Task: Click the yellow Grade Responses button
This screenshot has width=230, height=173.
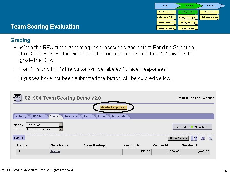Action: click(x=113, y=107)
